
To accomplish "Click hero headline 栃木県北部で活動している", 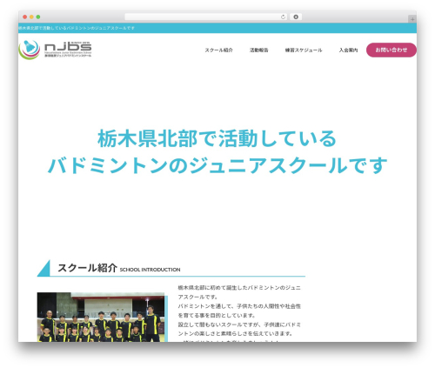I will (217, 138).
